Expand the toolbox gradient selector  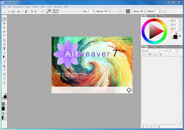[x=6, y=118]
